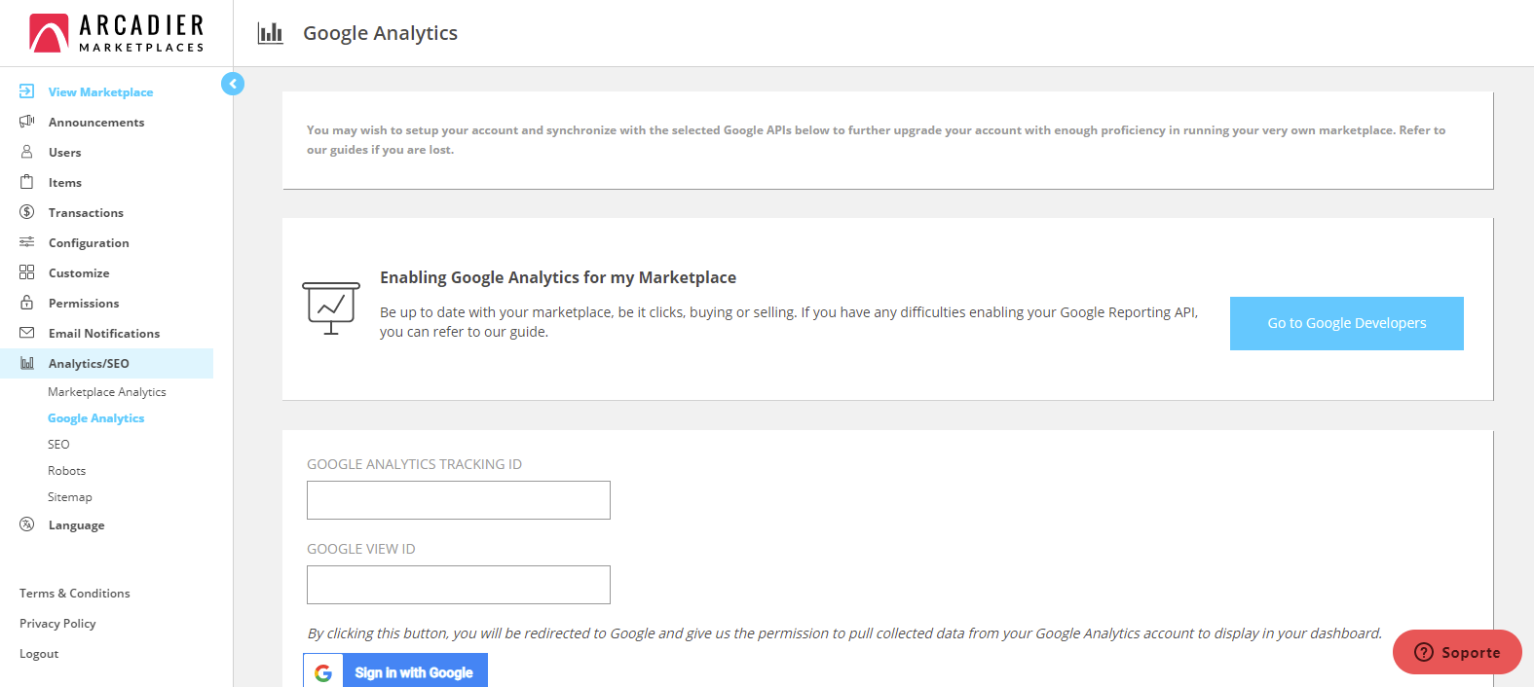The image size is (1534, 687).
Task: Click the Arcadier Marketplaces logo
Action: (116, 33)
